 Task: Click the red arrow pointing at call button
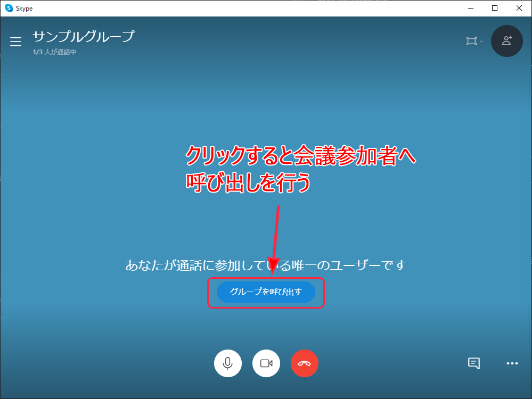tap(276, 234)
